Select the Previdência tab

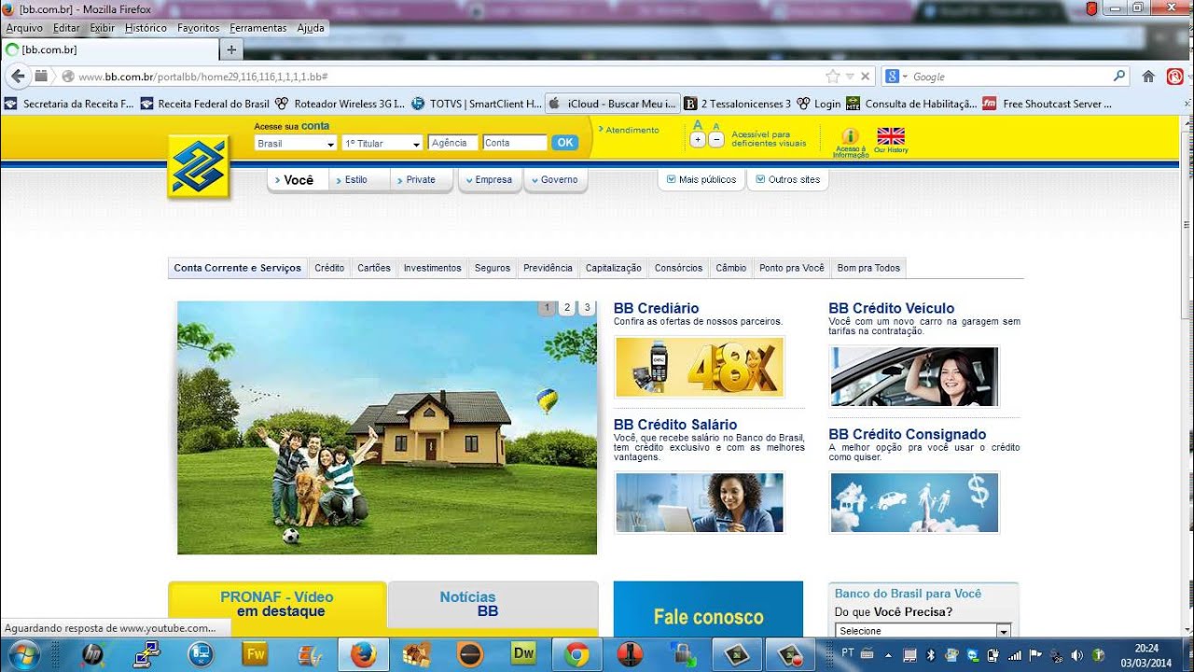click(x=548, y=268)
